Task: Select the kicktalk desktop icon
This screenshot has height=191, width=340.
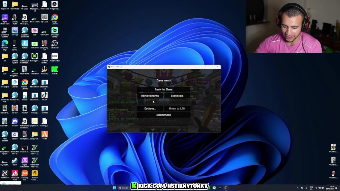Action: pos(54,71)
